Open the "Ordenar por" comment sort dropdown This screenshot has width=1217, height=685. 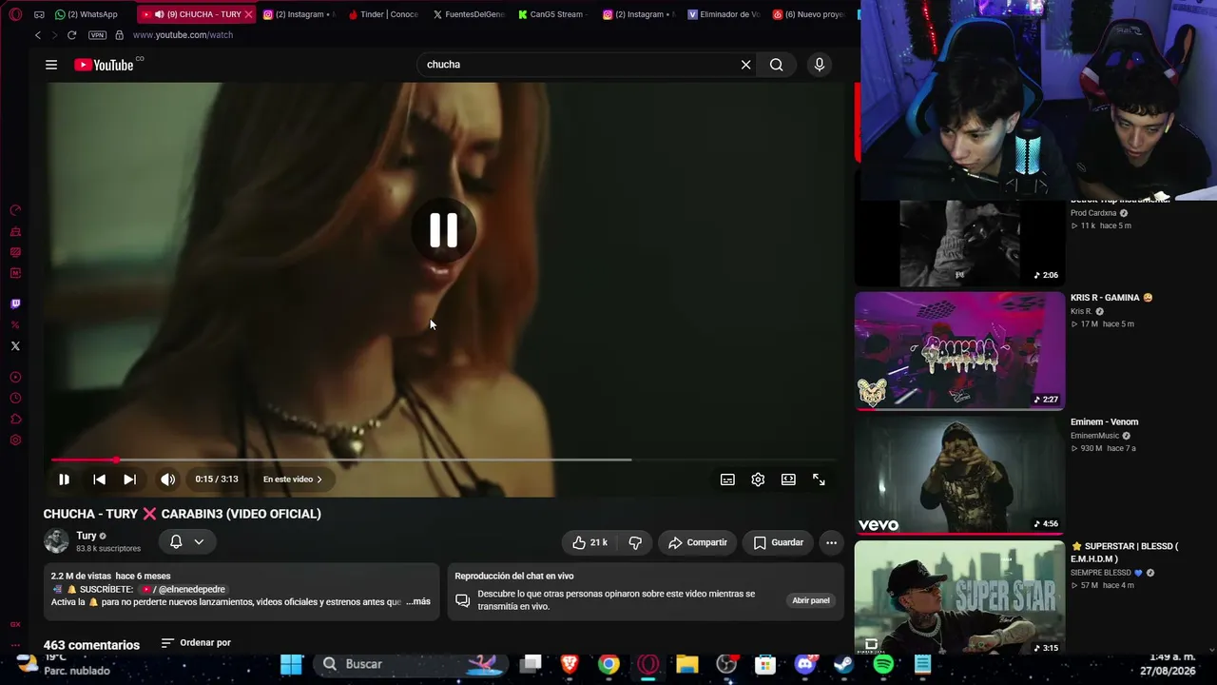pyautogui.click(x=196, y=643)
